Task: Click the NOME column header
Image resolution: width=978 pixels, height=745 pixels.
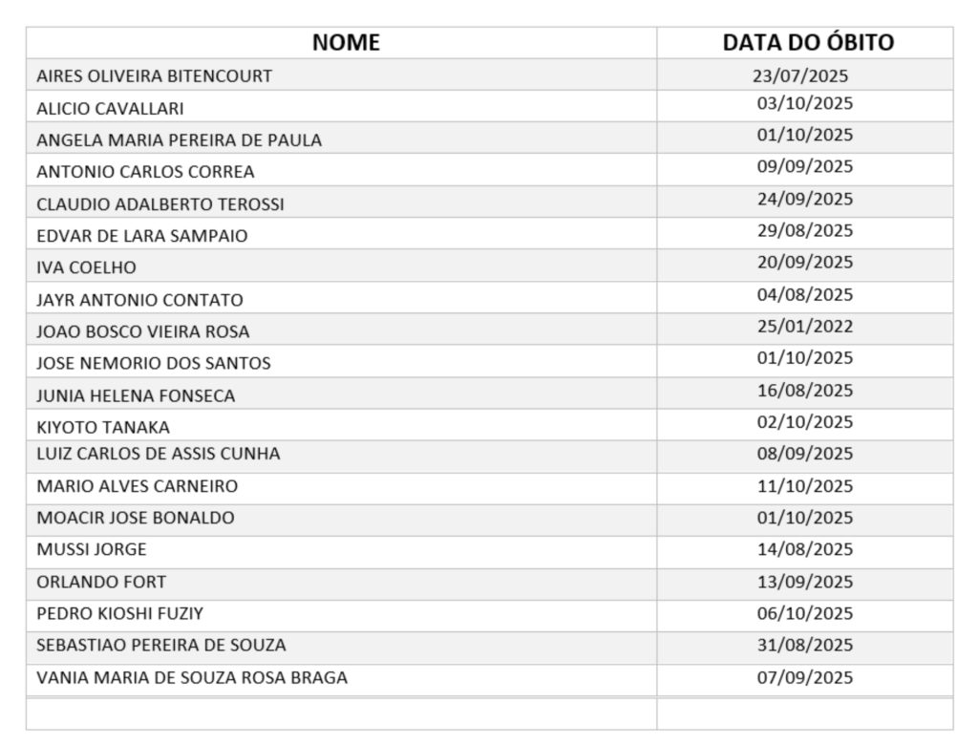Action: (346, 43)
